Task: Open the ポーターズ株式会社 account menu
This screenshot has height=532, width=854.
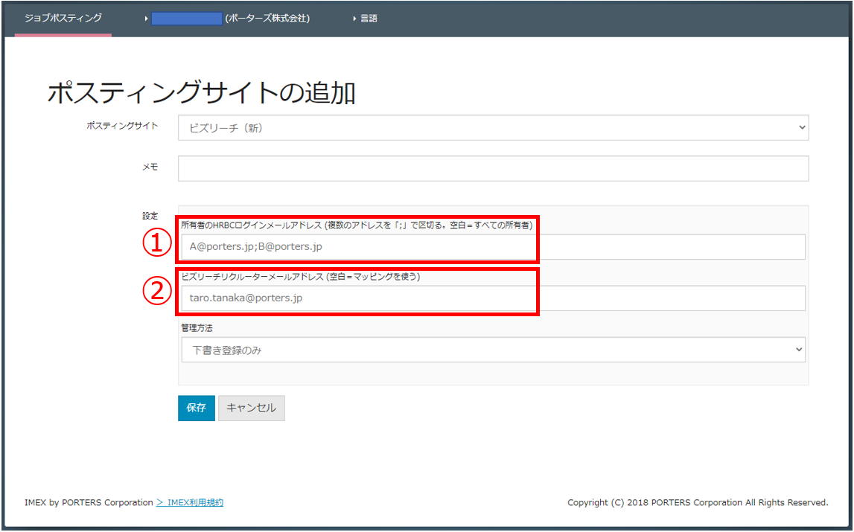Action: pyautogui.click(x=267, y=19)
